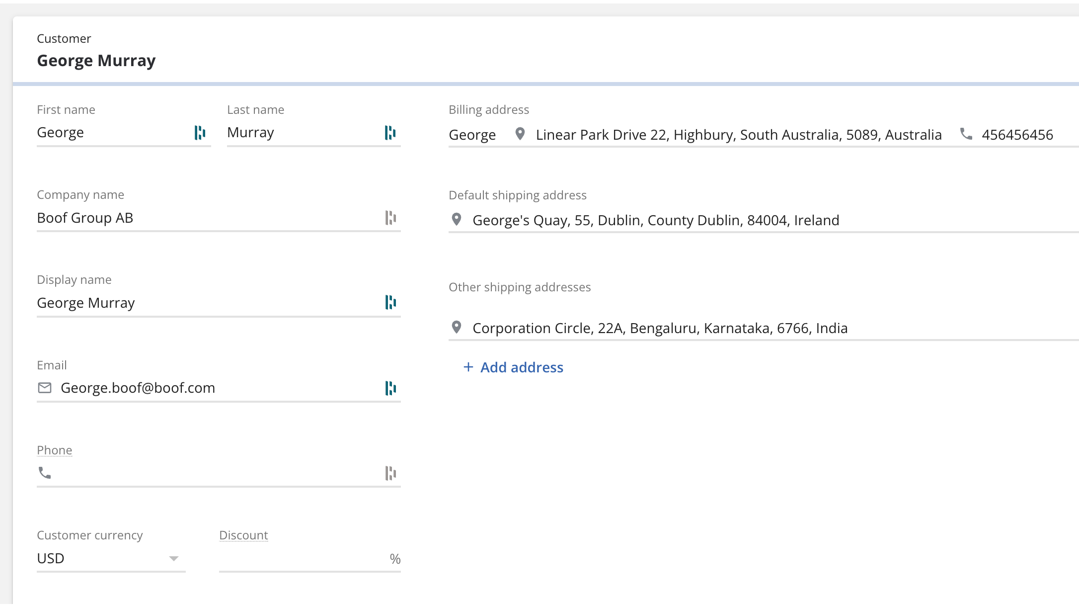Click the email address George.boof@boof.com
Image resolution: width=1079 pixels, height=607 pixels.
tap(138, 388)
